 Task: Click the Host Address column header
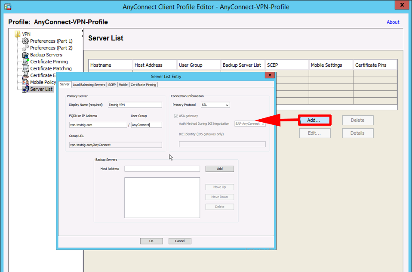(155, 65)
